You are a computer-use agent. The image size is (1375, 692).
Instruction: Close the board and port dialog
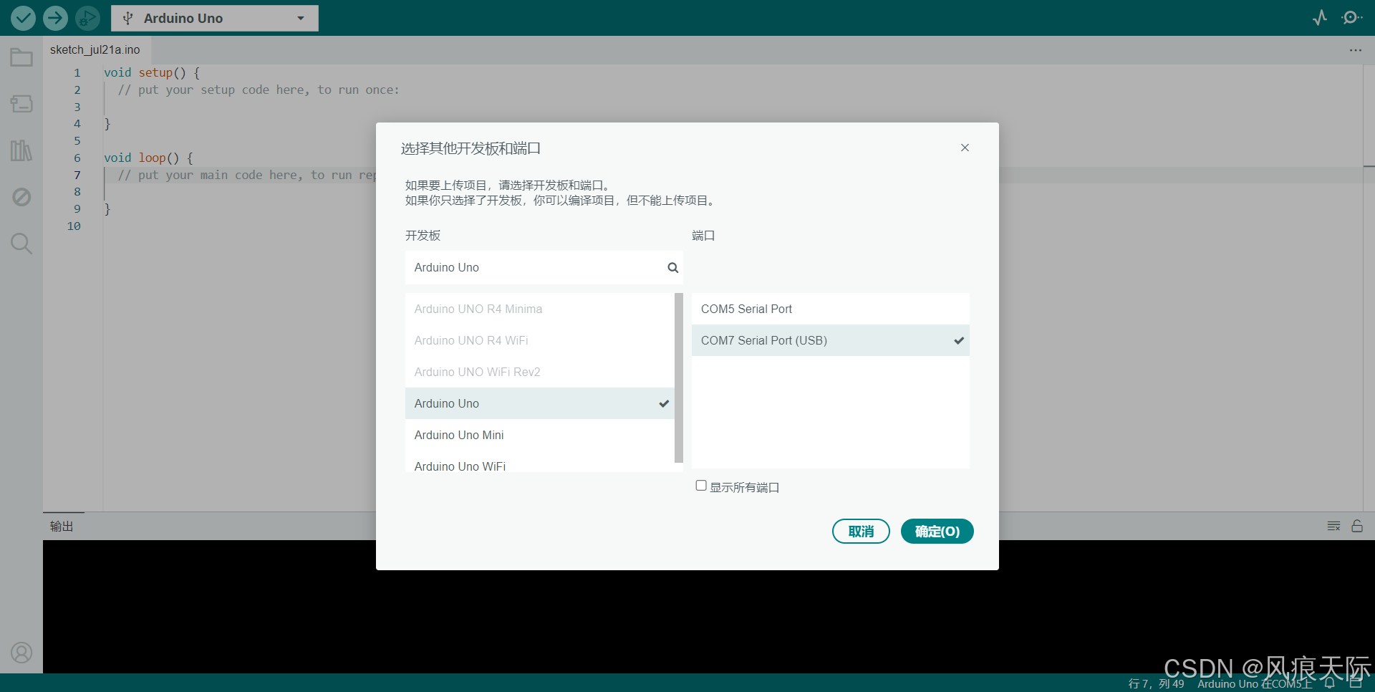click(965, 148)
